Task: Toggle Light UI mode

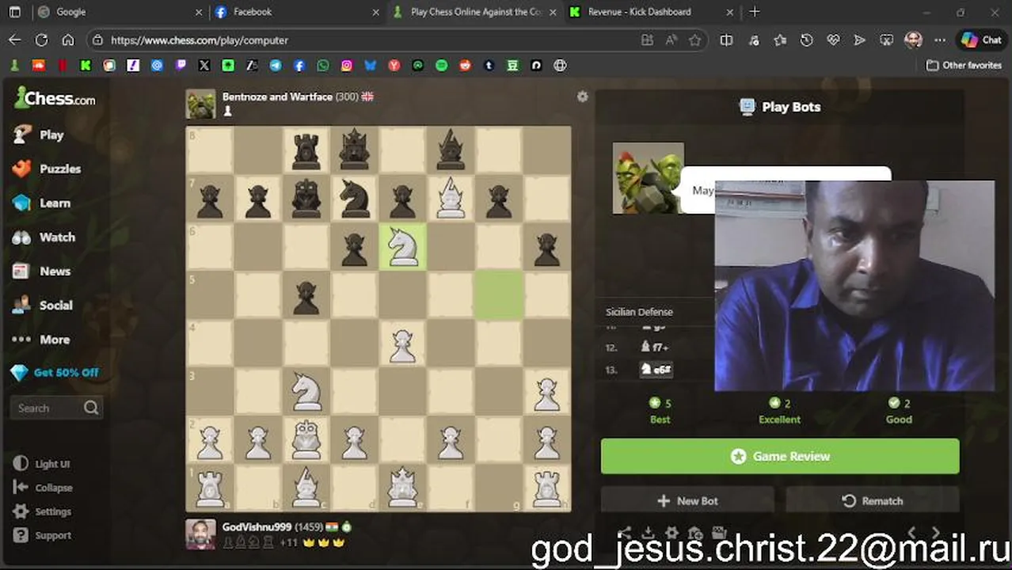Action: [42, 464]
